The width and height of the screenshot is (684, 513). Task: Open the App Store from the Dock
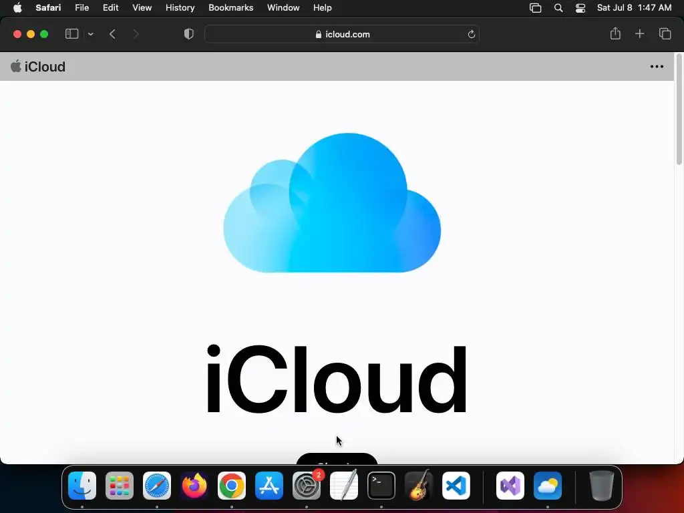pyautogui.click(x=269, y=486)
